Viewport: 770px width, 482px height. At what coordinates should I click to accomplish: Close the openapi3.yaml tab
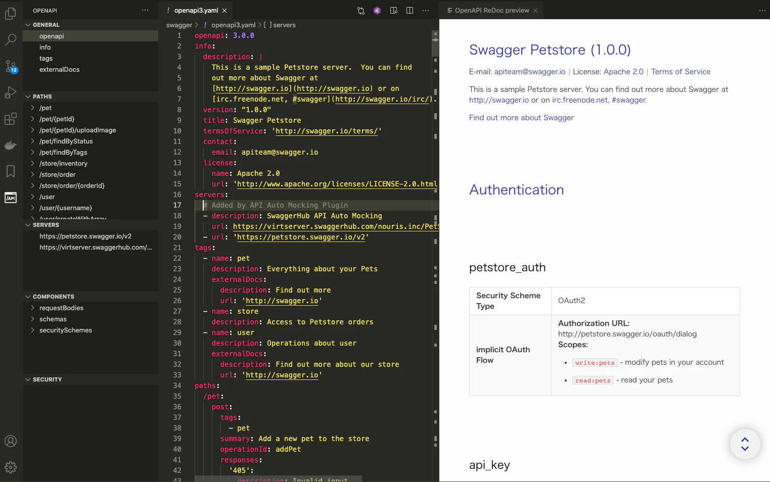click(x=224, y=11)
